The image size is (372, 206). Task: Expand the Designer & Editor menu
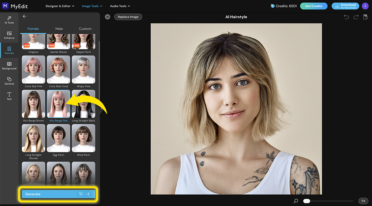[60, 6]
